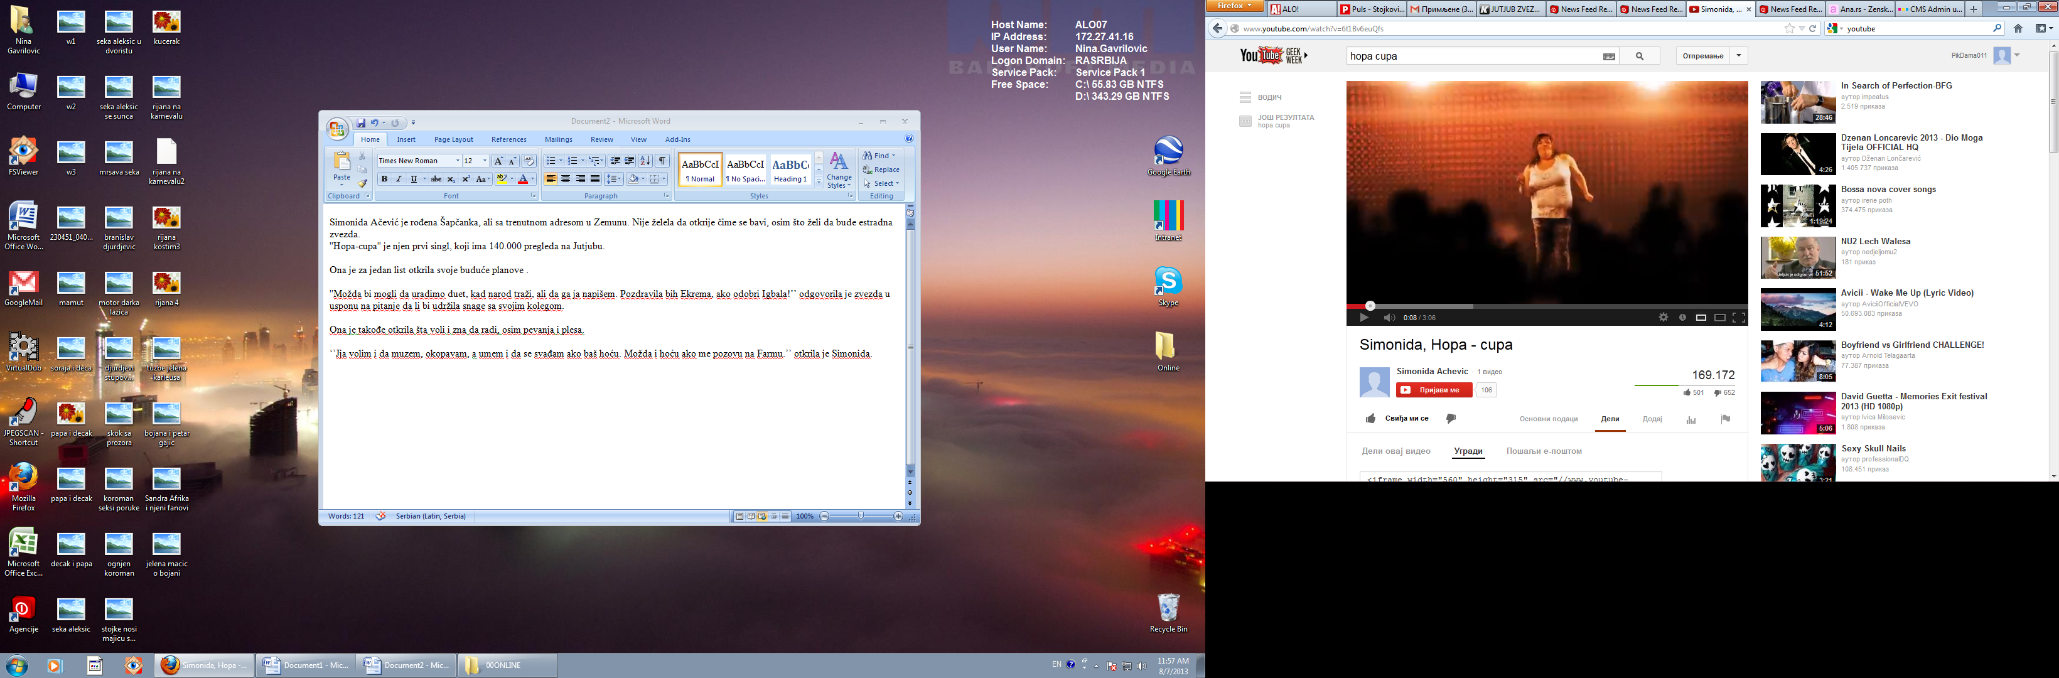Toggle Bold formatting in Word
Viewport: 2059px width, 678px height.
[384, 179]
